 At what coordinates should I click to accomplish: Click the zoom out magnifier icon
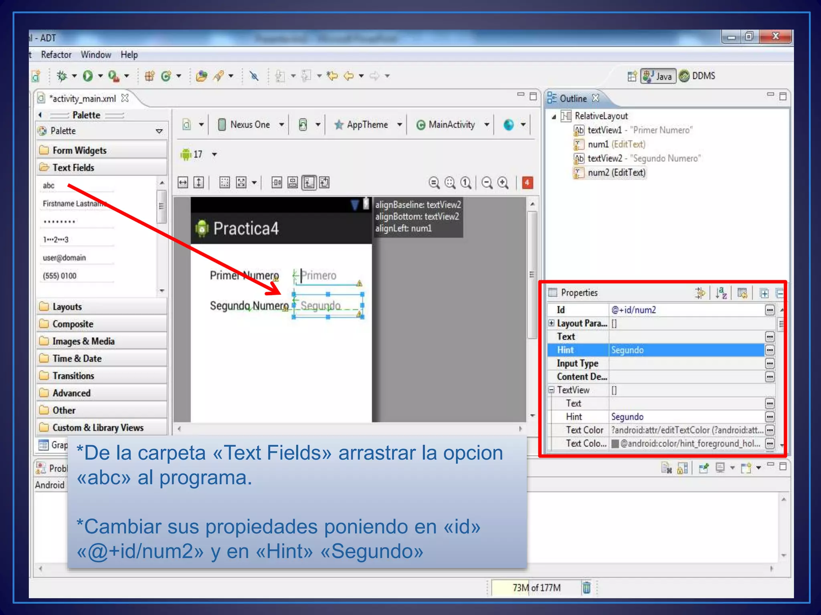pyautogui.click(x=487, y=183)
